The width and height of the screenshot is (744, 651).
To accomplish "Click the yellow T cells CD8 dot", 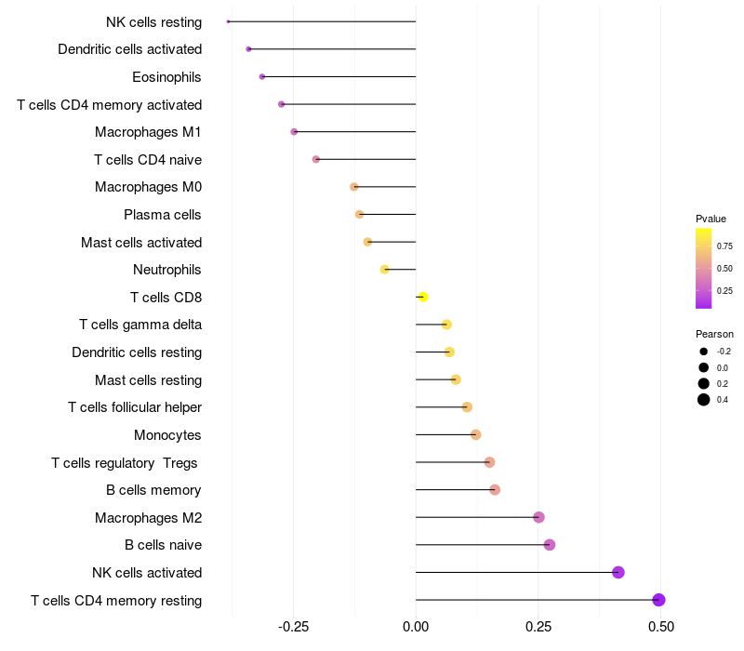I will tap(423, 297).
